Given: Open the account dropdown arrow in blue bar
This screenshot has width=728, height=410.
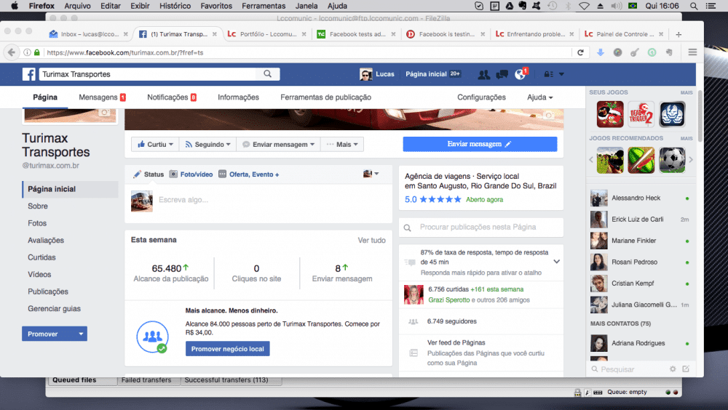Looking at the screenshot, I should [x=561, y=74].
